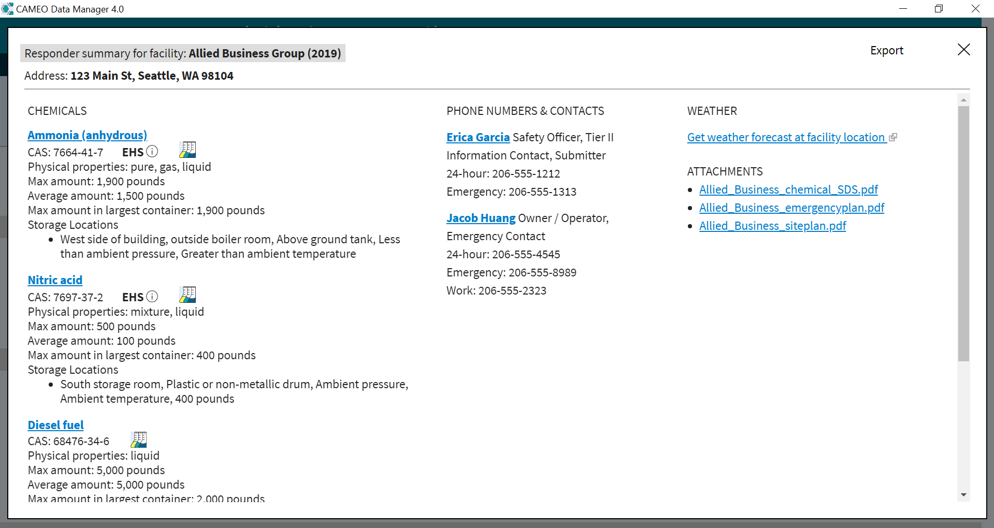Click the WEATHER section heading

pos(712,111)
